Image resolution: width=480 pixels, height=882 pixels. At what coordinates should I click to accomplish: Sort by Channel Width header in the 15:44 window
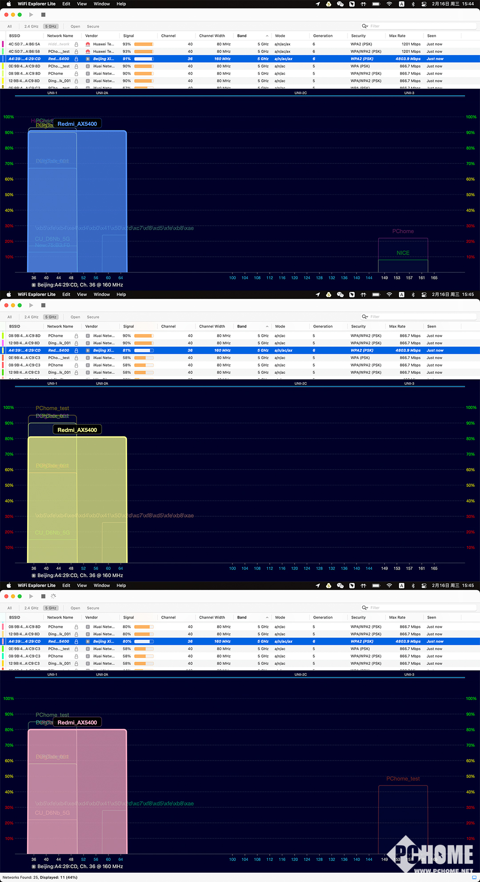pyautogui.click(x=212, y=36)
